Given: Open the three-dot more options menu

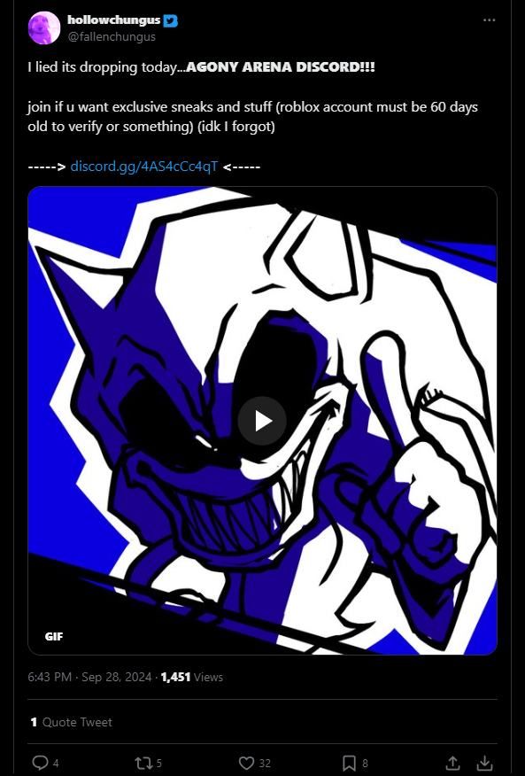Looking at the screenshot, I should [x=489, y=20].
